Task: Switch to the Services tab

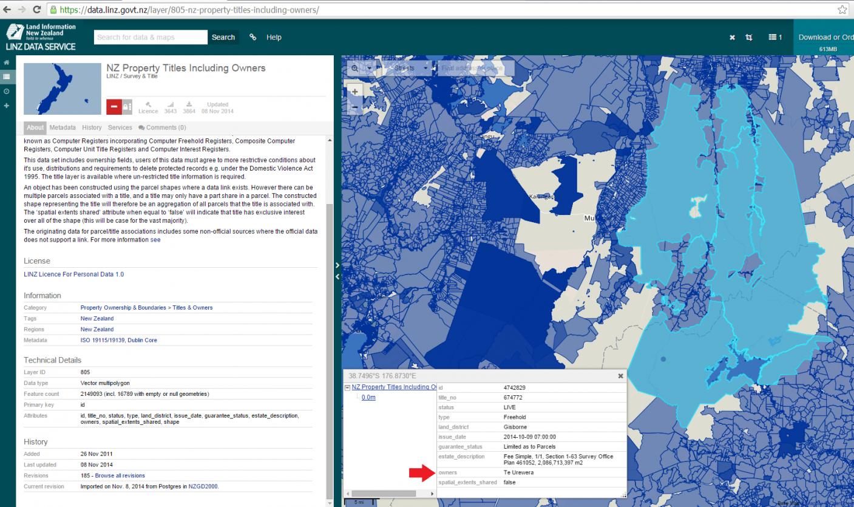Action: pyautogui.click(x=120, y=128)
